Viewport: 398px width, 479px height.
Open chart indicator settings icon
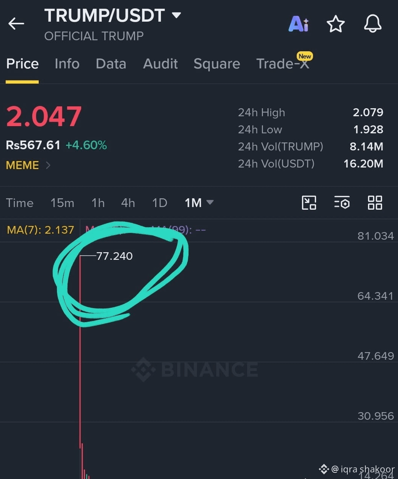pos(342,202)
